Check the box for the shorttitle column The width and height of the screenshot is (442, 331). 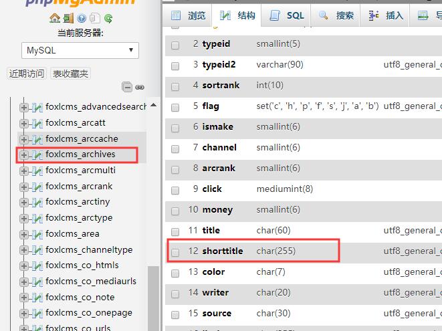pyautogui.click(x=175, y=252)
